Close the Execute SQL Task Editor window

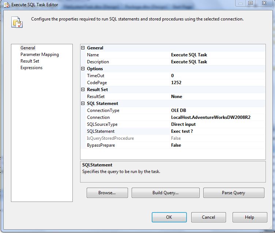(x=264, y=3)
